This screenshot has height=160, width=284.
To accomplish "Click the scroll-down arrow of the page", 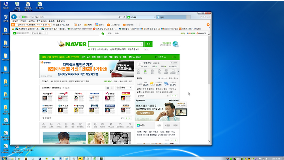I will click(x=209, y=141).
